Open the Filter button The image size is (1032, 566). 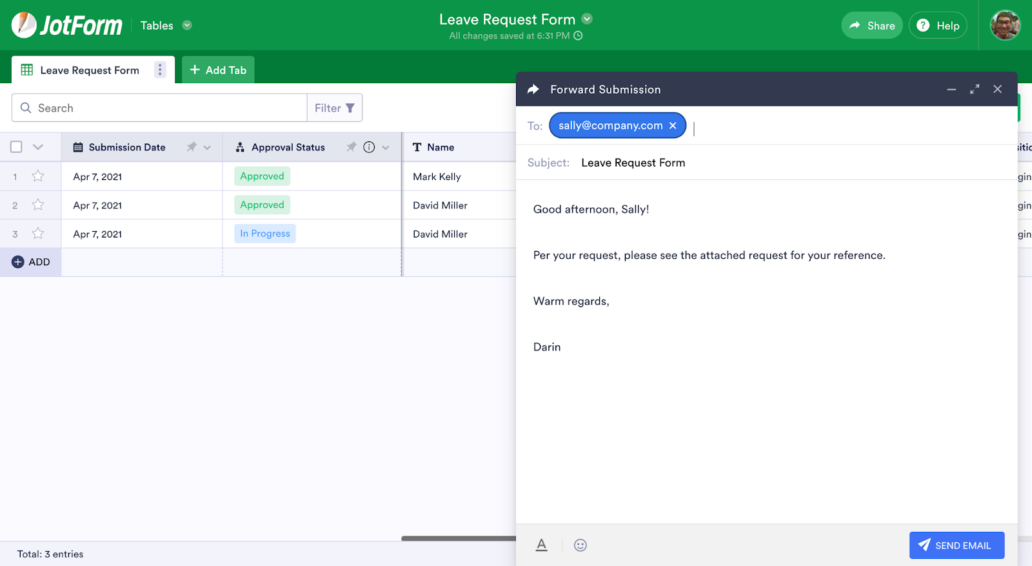point(335,108)
